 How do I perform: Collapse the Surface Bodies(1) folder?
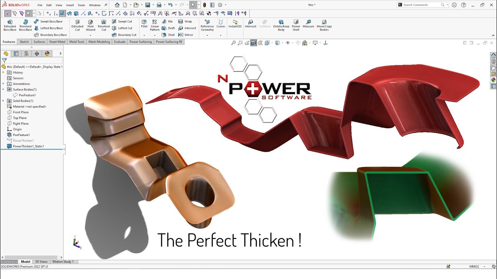point(3,90)
